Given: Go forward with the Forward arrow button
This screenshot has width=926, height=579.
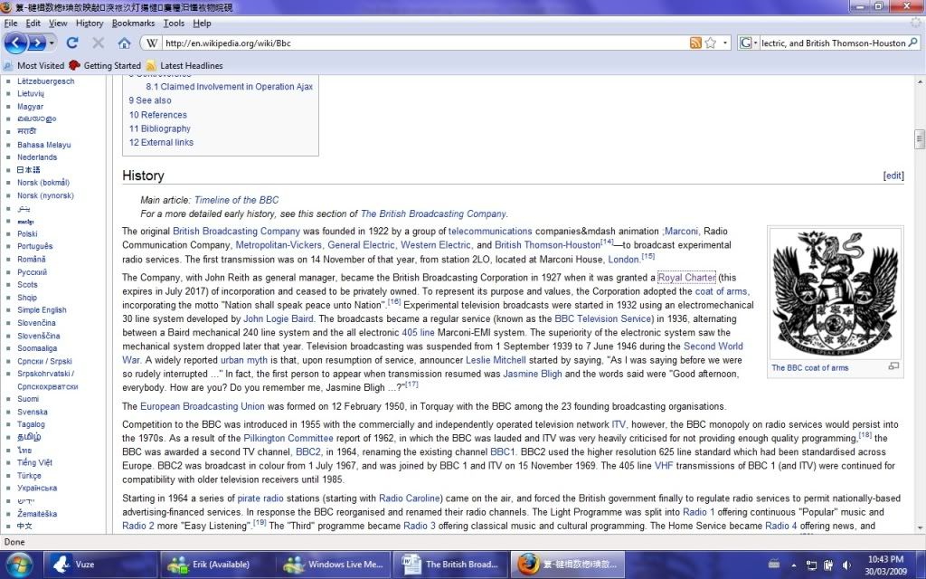Looking at the screenshot, I should [37, 43].
